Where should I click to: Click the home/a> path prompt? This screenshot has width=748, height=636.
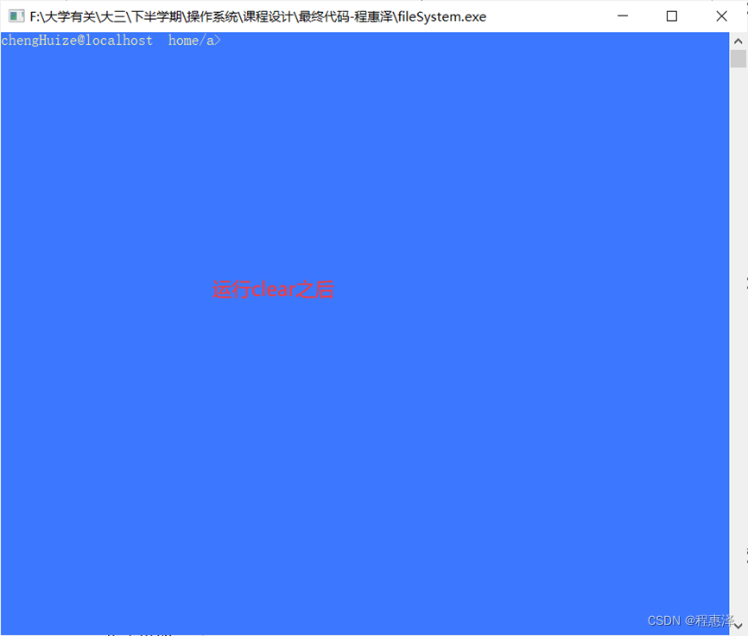(194, 41)
